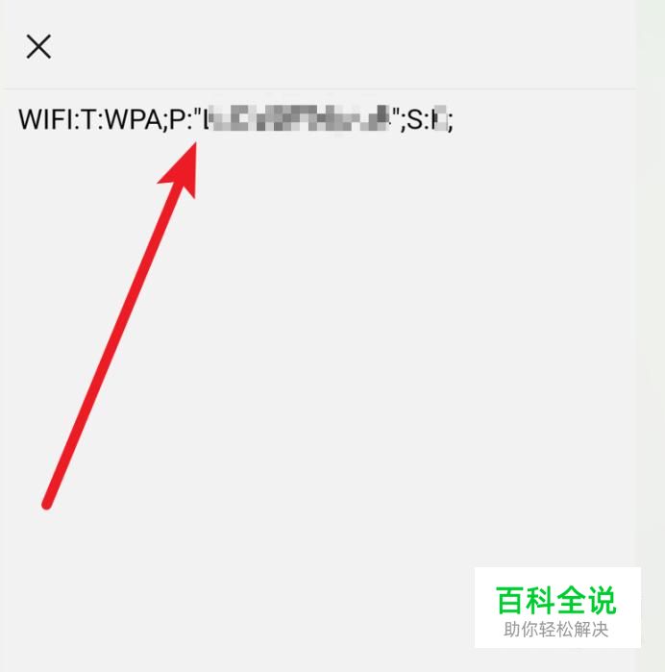Tap the blurred password string
The image size is (665, 672).
click(x=296, y=118)
